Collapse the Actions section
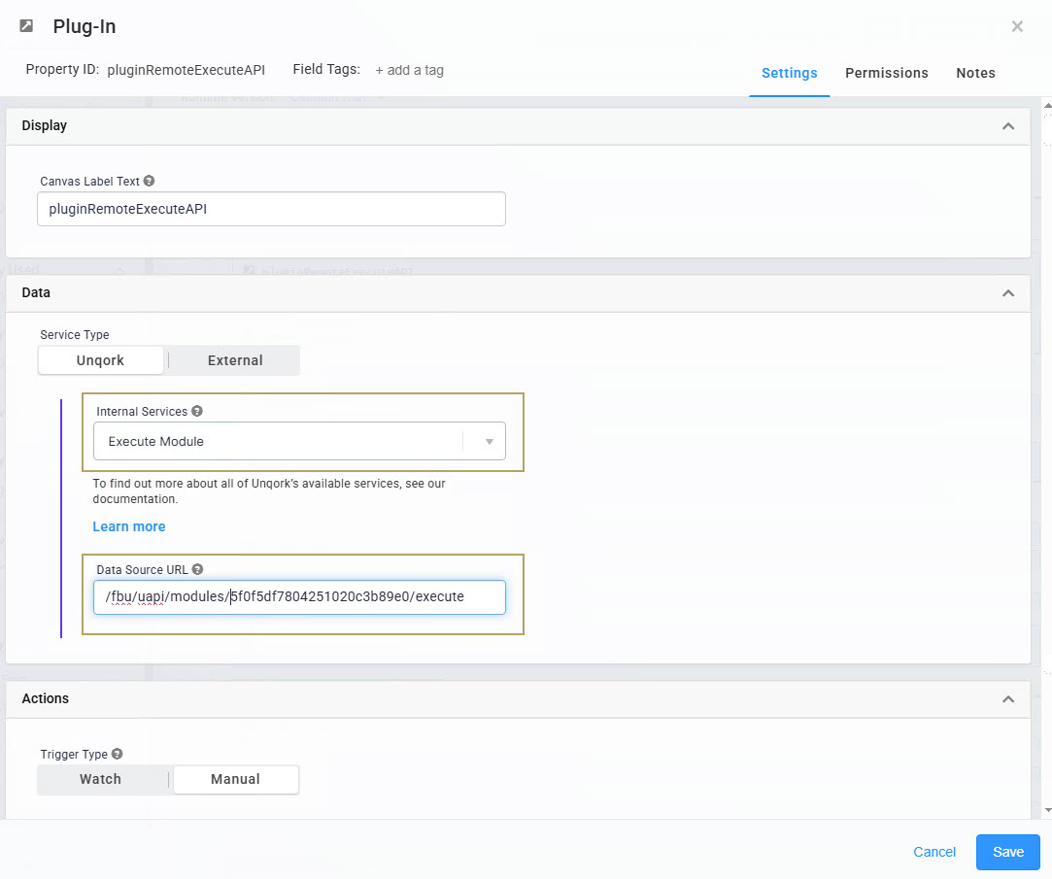1052x879 pixels. pyautogui.click(x=1008, y=698)
